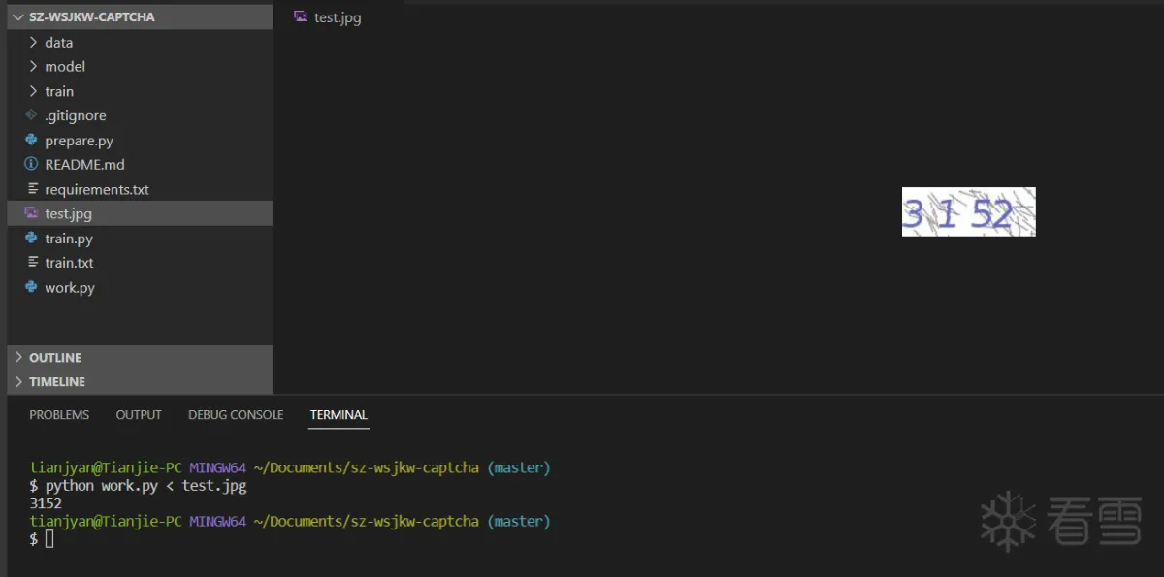The image size is (1164, 577).
Task: Click the info icon beside README.md
Action: point(32,165)
